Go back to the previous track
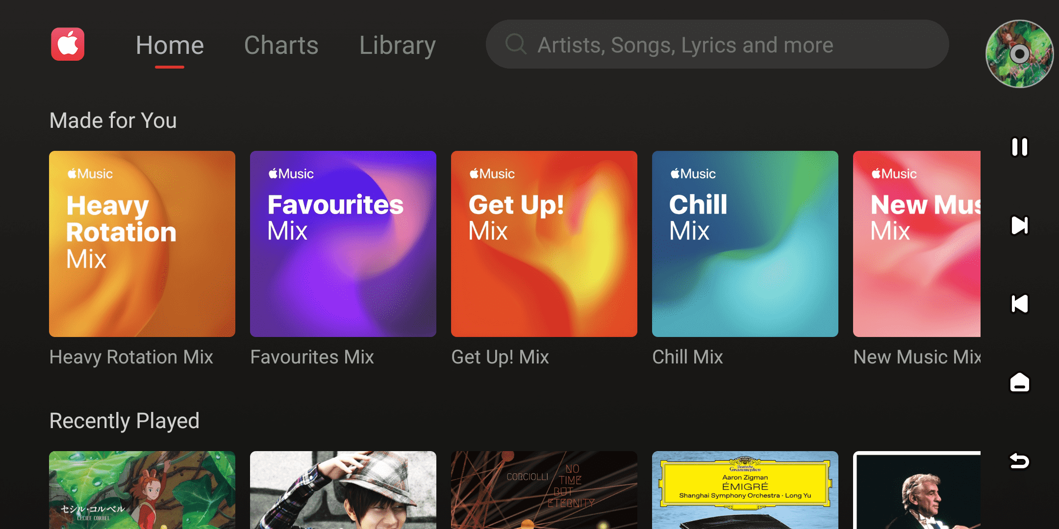 coord(1019,304)
